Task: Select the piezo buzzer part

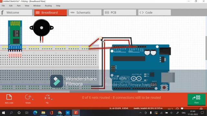Action: pos(41,31)
